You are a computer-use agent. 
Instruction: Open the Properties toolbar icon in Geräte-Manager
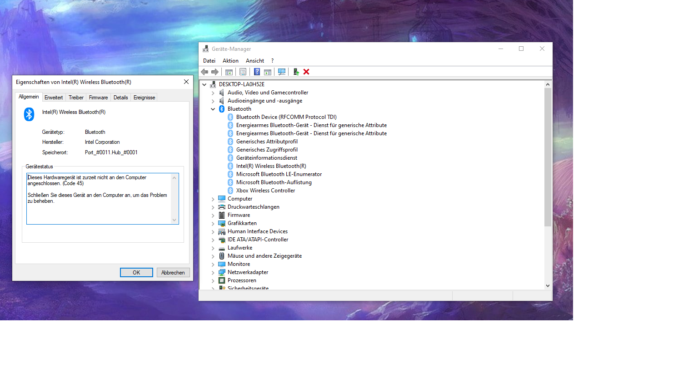tap(243, 72)
